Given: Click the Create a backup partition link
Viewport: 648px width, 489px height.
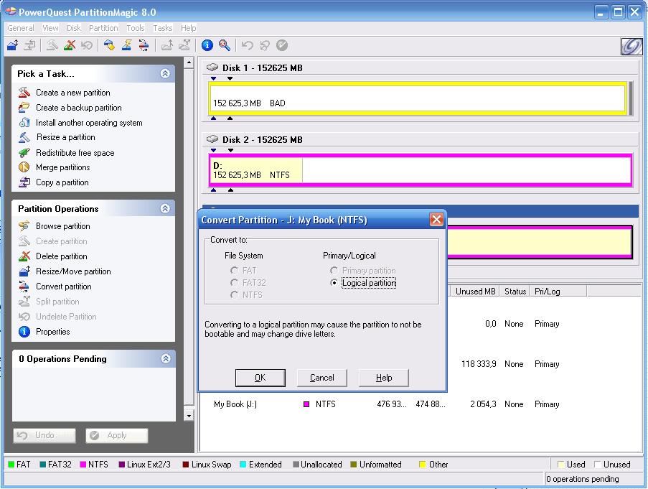Looking at the screenshot, I should coord(78,108).
